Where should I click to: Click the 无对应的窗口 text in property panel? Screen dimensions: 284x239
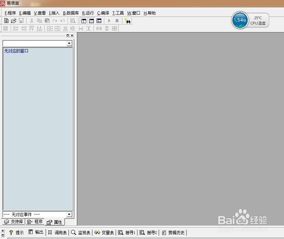(16, 51)
